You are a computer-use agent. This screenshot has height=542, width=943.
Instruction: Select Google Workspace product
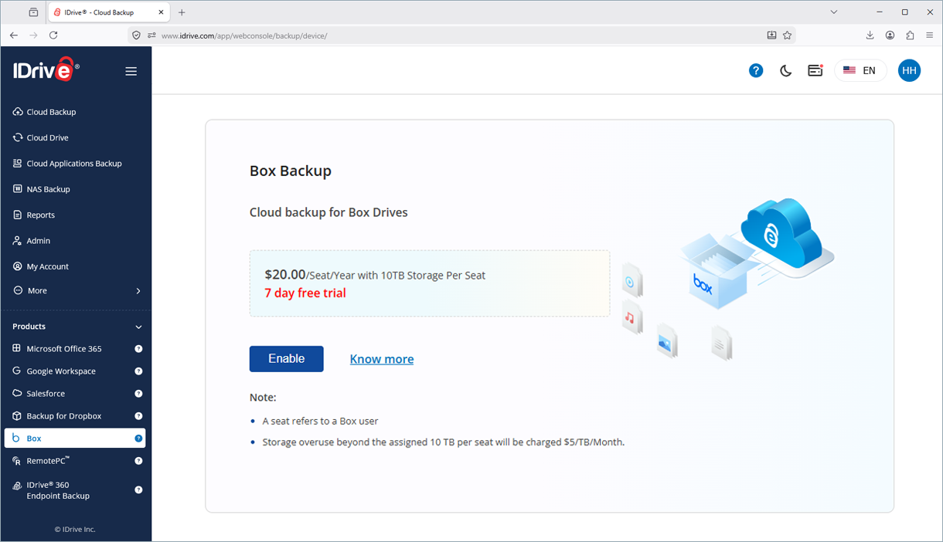coord(61,371)
